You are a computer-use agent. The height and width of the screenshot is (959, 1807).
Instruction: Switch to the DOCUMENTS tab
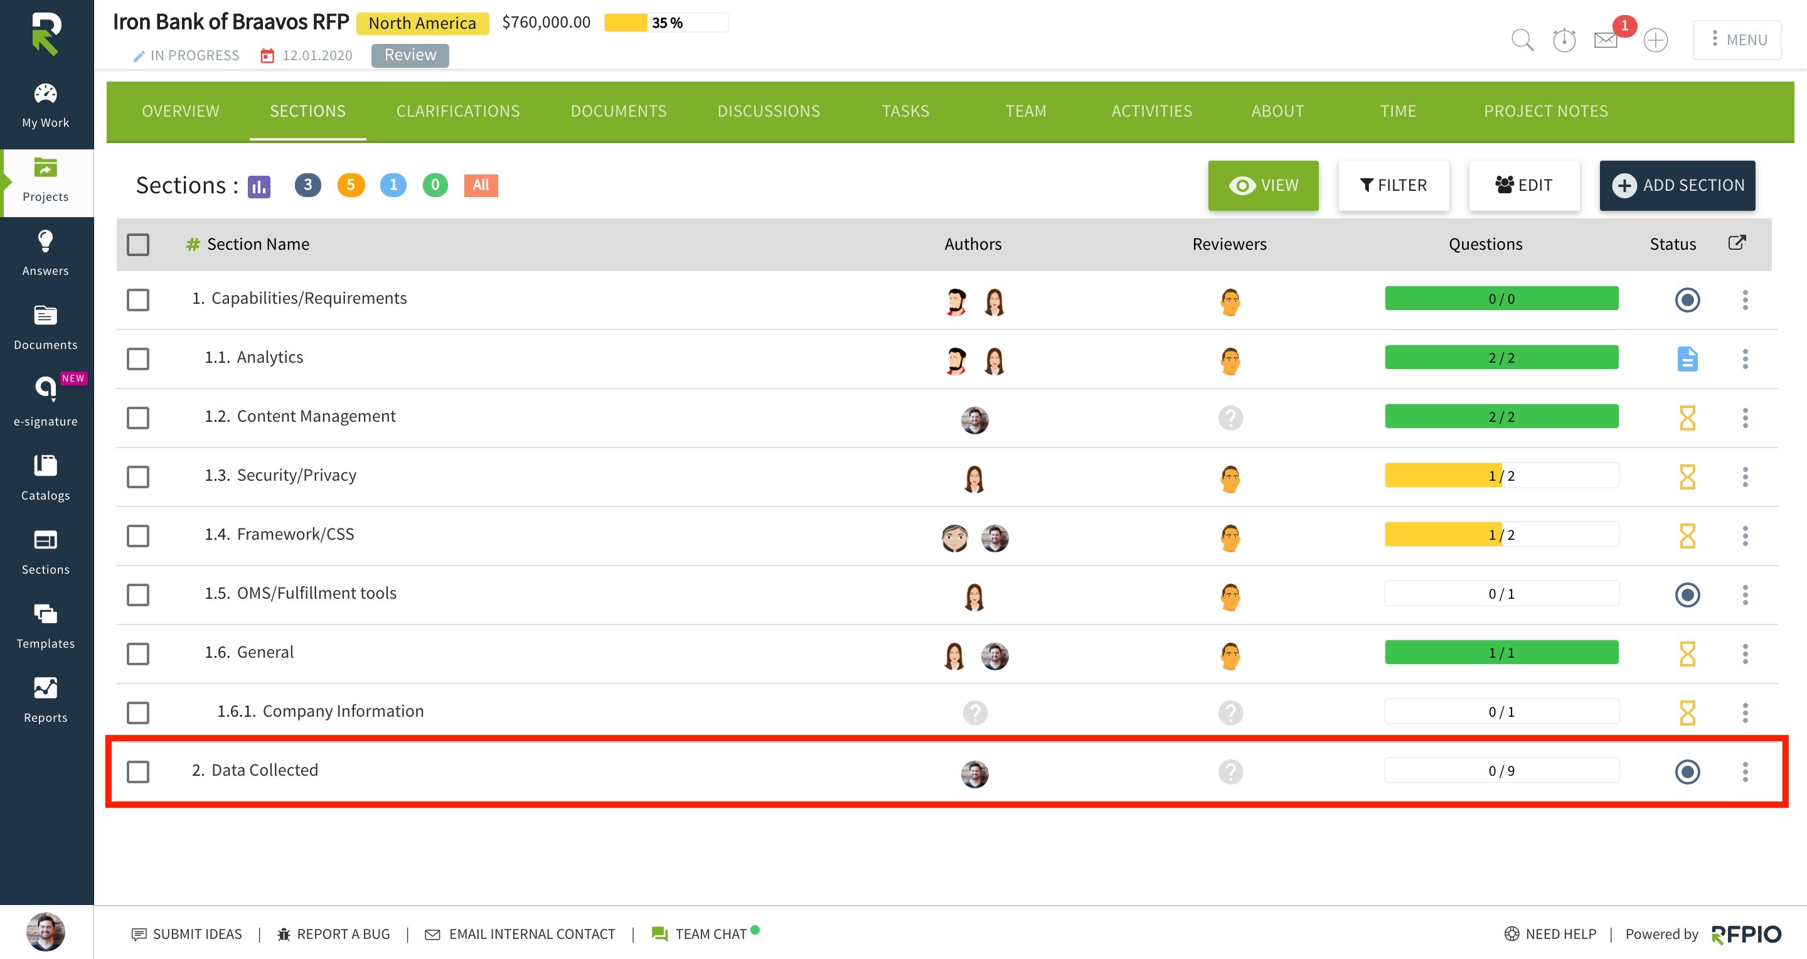click(618, 111)
